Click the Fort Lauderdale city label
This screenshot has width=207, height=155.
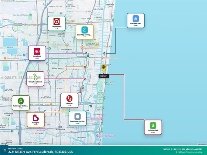[x=60, y=128]
